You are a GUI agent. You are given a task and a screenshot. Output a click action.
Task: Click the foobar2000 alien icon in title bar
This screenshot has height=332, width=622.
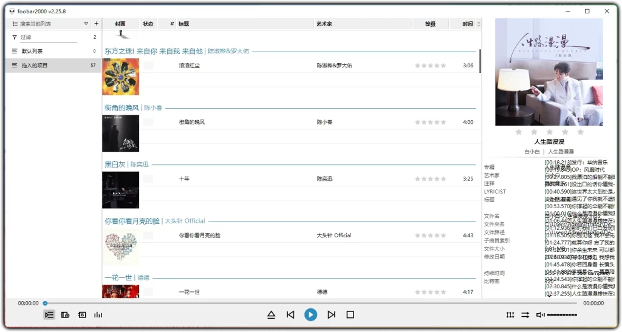pos(12,11)
